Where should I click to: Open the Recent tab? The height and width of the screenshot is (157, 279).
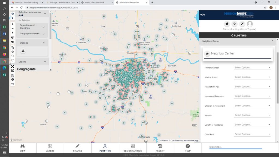pos(160,148)
